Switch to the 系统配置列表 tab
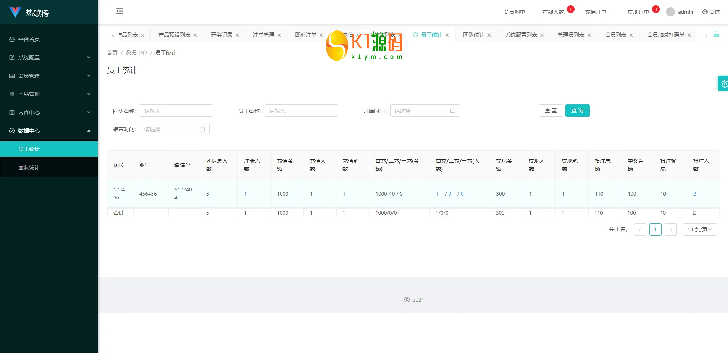This screenshot has width=728, height=353. point(521,35)
